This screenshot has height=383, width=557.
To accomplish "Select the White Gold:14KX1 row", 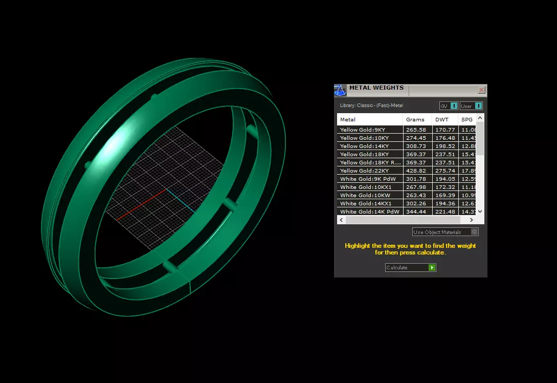I will point(407,203).
